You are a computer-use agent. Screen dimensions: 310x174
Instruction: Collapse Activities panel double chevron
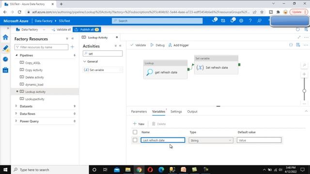[120, 46]
